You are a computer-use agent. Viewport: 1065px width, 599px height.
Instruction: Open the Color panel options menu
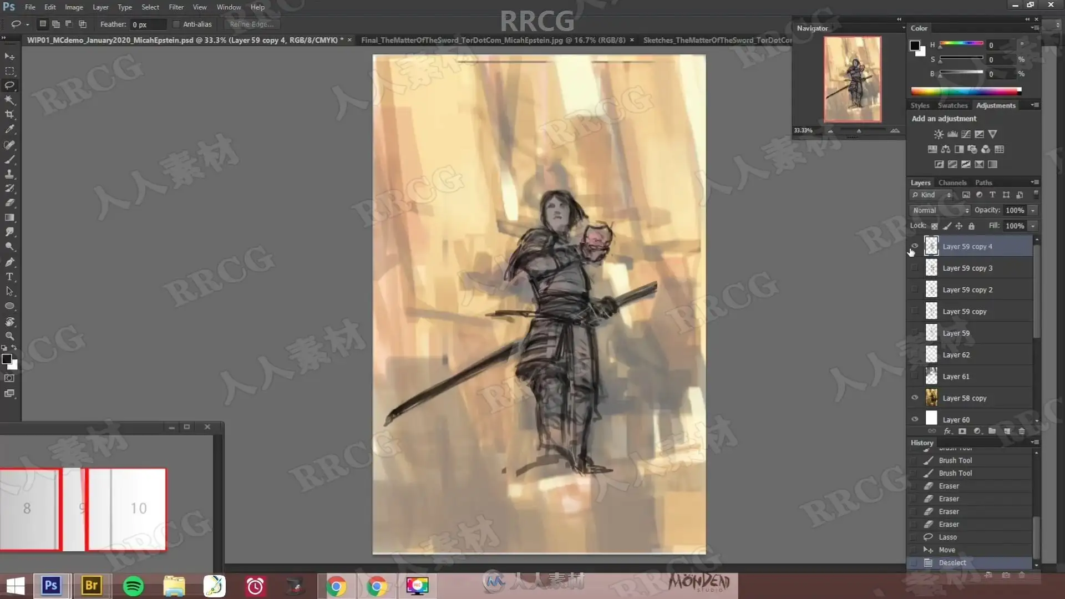1034,28
